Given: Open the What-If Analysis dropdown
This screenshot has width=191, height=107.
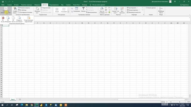Looking at the screenshot, I should [115, 10].
